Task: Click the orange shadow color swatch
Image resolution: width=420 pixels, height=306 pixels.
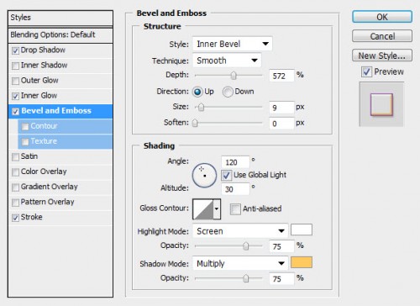Action: 302,262
